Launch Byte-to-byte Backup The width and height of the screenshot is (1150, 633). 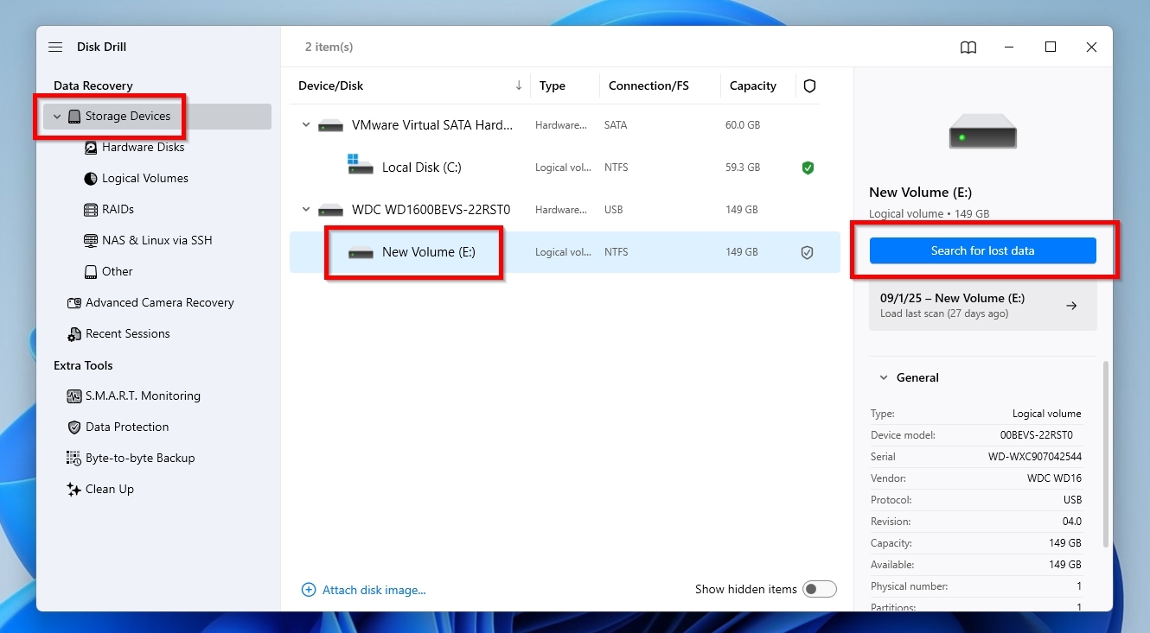[x=138, y=458]
